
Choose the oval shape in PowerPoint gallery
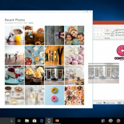click(x=98, y=31)
